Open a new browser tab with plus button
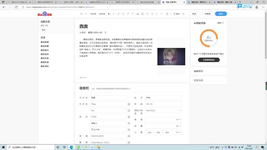 pos(240,2)
